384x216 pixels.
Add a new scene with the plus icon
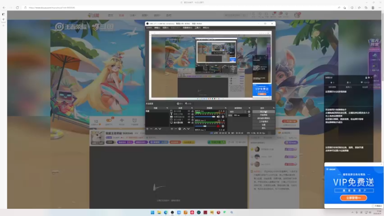147,129
